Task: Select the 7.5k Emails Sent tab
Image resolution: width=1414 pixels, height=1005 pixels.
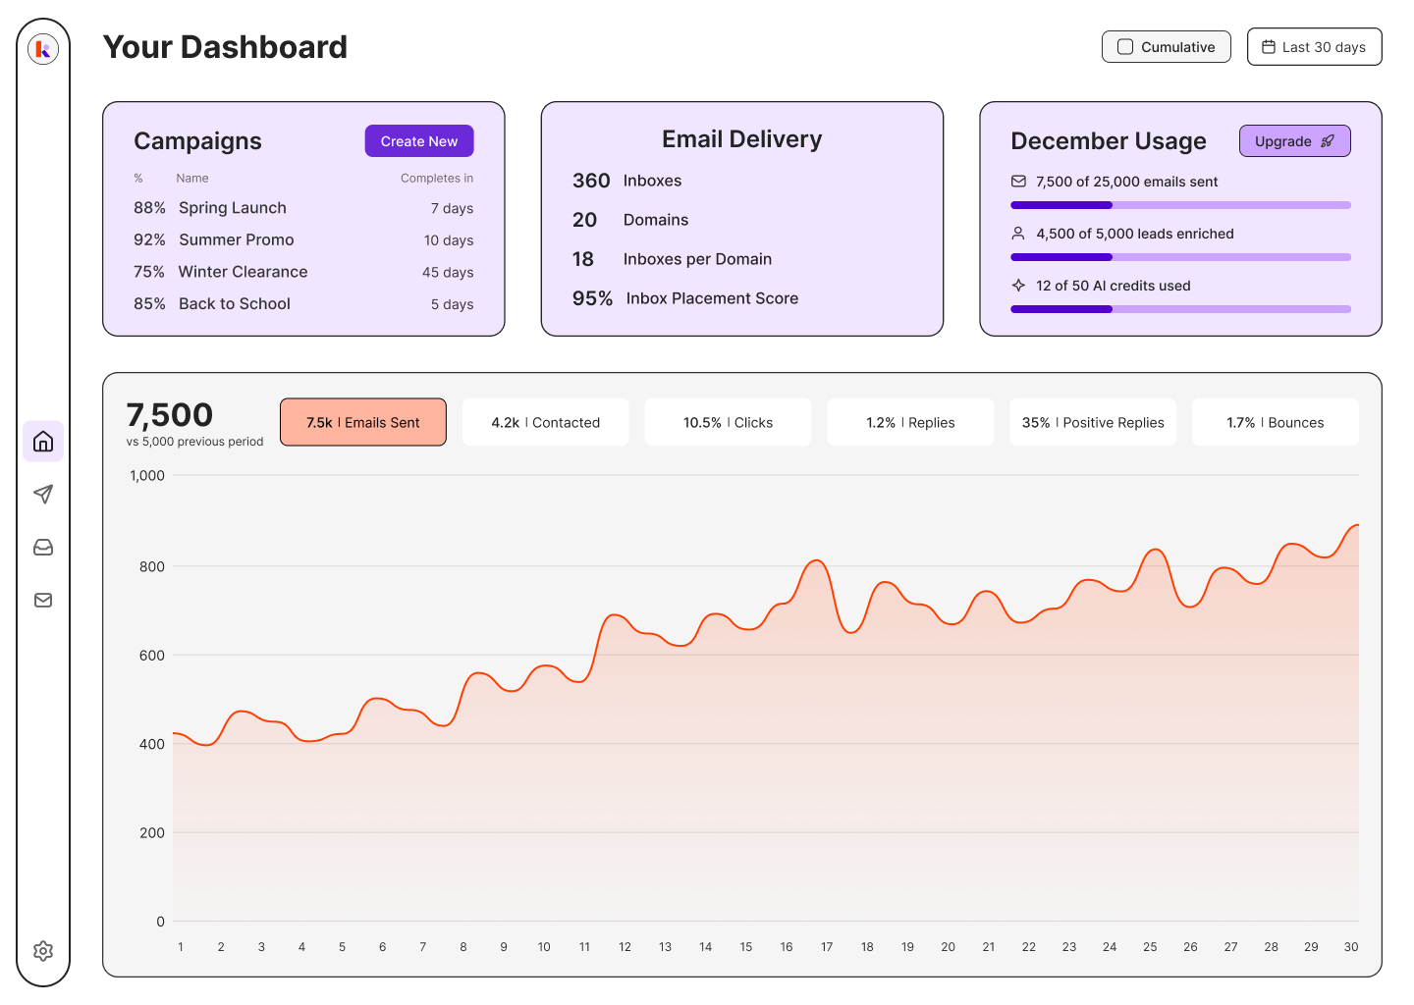Action: [x=363, y=422]
